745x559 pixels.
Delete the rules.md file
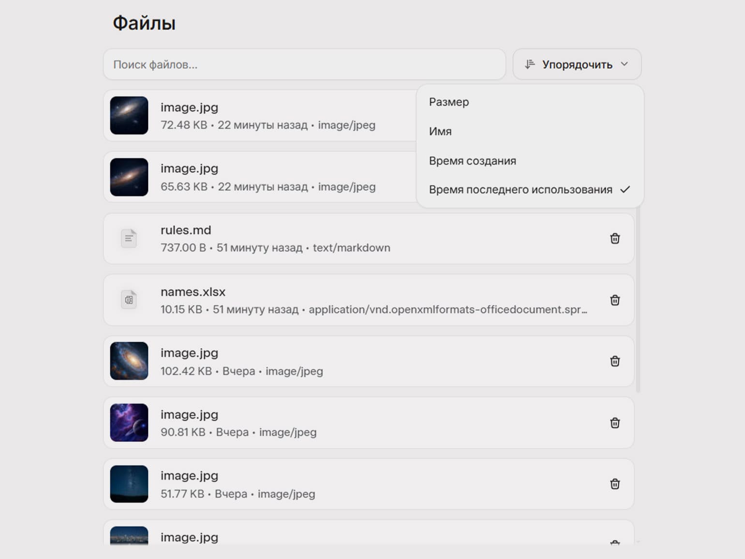615,239
